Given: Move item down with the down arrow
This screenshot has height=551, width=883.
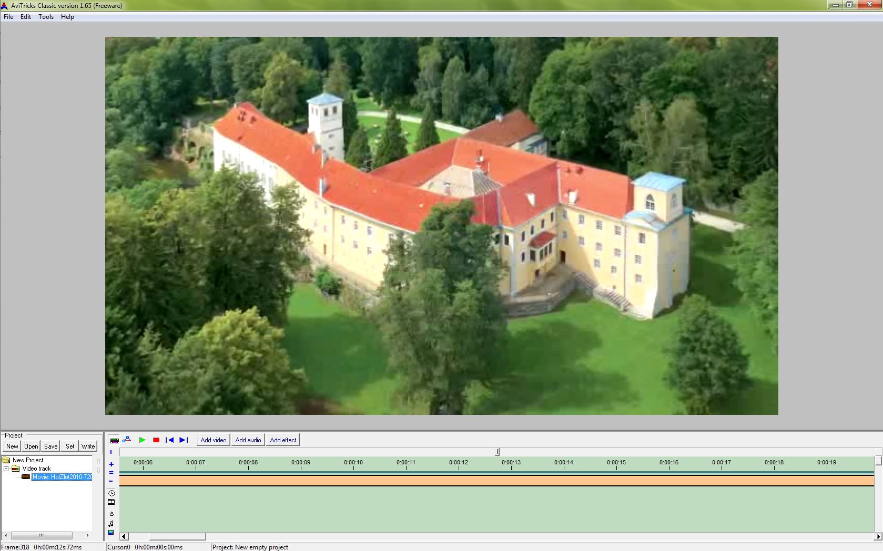Looking at the screenshot, I should click(98, 470).
